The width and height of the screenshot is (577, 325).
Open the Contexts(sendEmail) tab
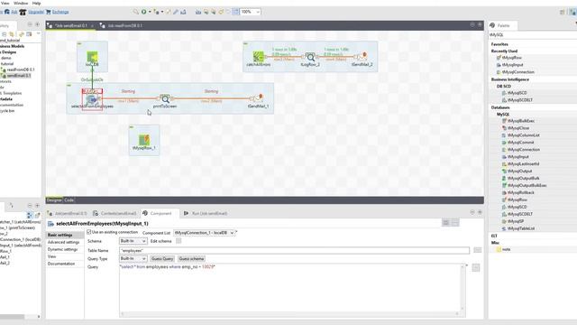point(114,213)
